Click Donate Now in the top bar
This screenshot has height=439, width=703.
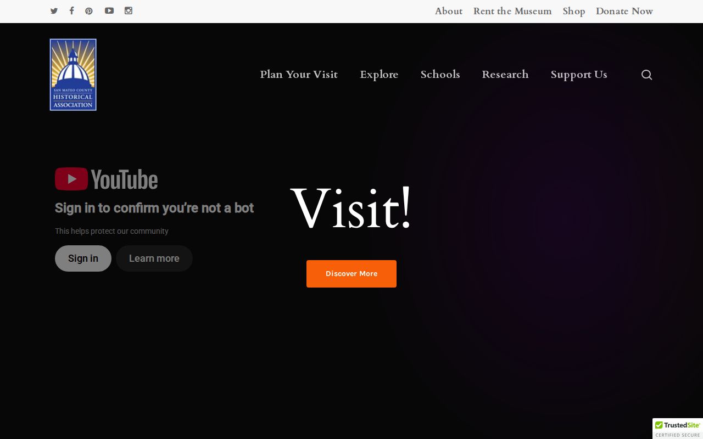[624, 11]
